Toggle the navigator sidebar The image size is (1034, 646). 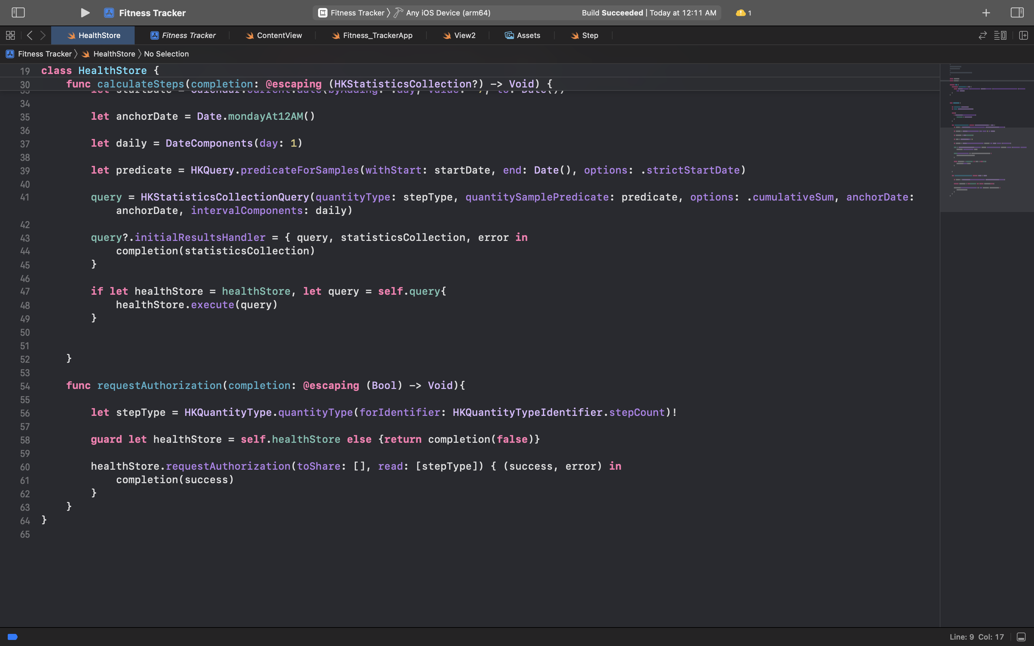click(x=18, y=13)
